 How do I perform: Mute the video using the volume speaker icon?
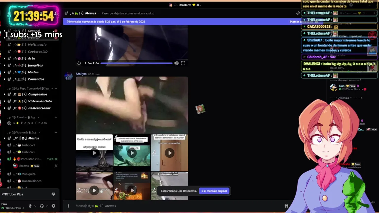(x=176, y=63)
